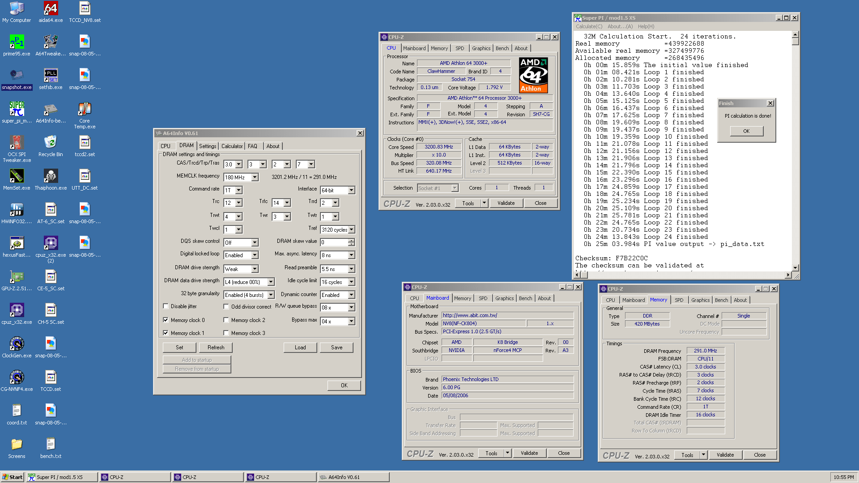
Task: Open the Tref 3120 cycles dropdown
Action: pos(352,230)
